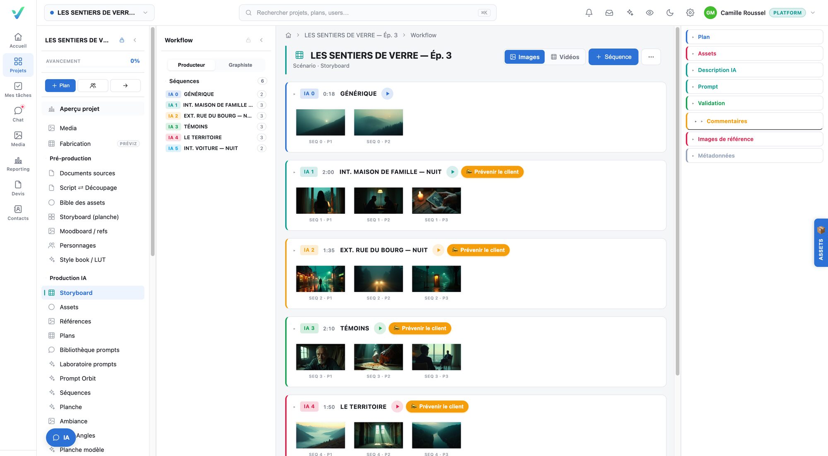Image resolution: width=828 pixels, height=456 pixels.
Task: Open Chat in left rail
Action: 18,114
